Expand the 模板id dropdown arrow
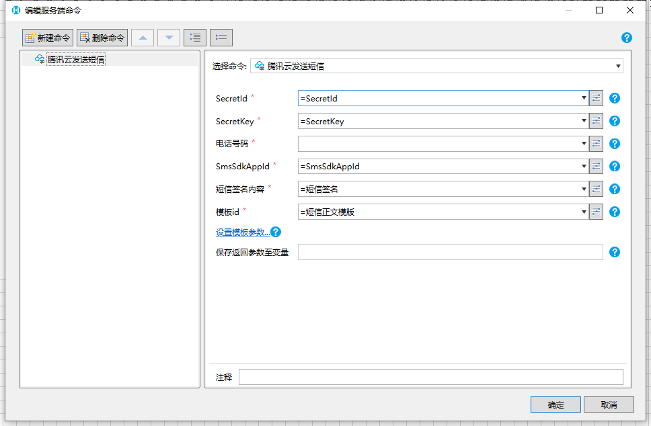 pyautogui.click(x=584, y=212)
